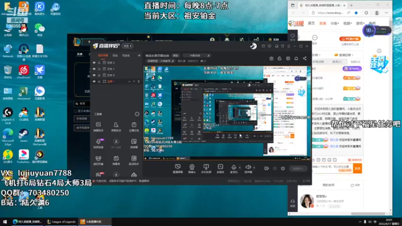Expand microphone options arrow

tap(240, 168)
